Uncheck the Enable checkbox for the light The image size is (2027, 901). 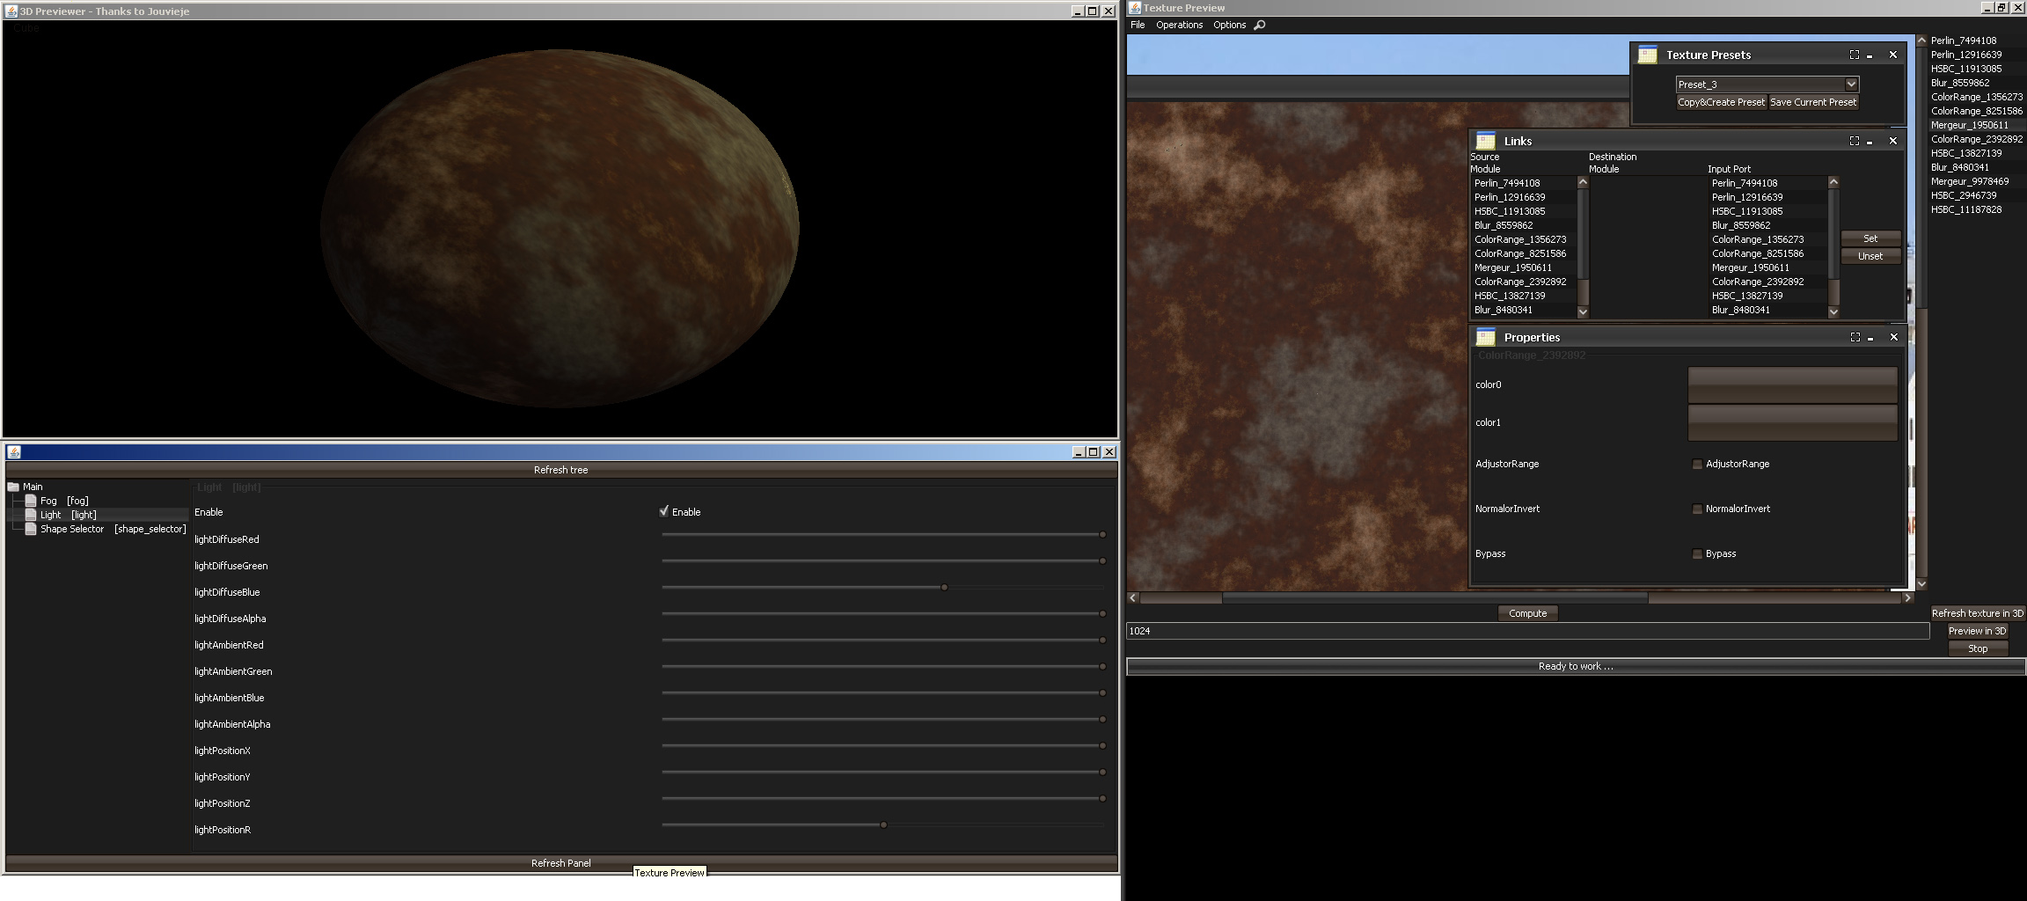[662, 511]
